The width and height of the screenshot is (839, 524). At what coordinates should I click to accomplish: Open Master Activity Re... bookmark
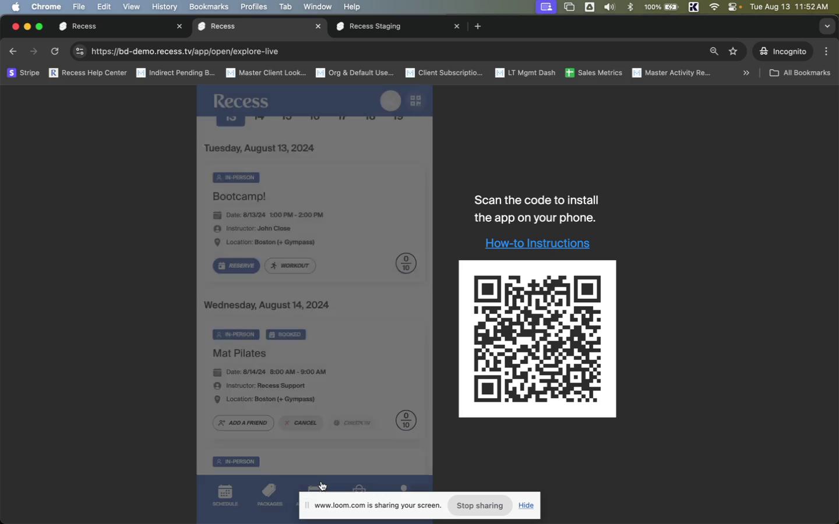point(671,73)
